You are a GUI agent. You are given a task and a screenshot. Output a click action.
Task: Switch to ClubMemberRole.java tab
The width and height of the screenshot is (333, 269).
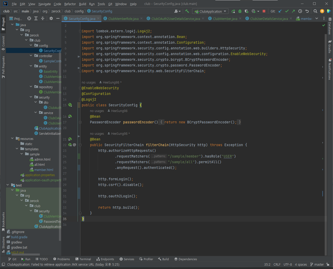pos(123,19)
